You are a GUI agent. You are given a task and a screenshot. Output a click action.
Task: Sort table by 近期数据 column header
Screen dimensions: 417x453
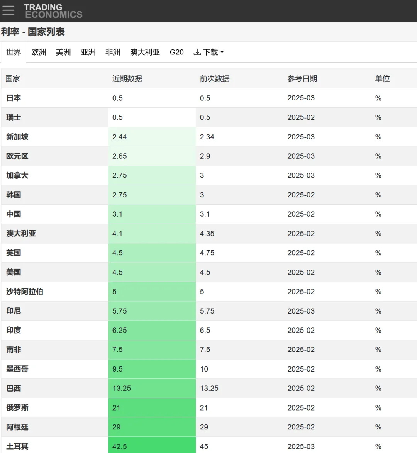pos(127,78)
